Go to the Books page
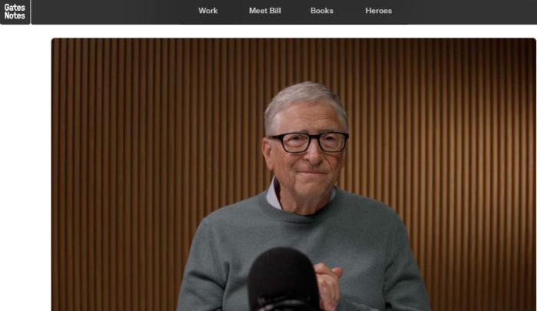The height and width of the screenshot is (311, 537). point(321,11)
